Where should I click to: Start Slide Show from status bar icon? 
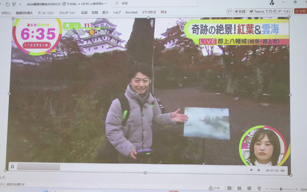coord(259,188)
